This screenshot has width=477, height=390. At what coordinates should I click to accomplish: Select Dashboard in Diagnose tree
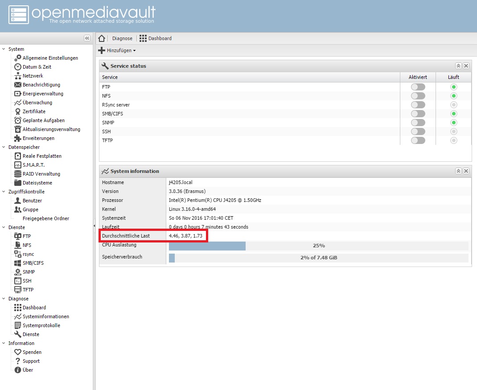[34, 308]
